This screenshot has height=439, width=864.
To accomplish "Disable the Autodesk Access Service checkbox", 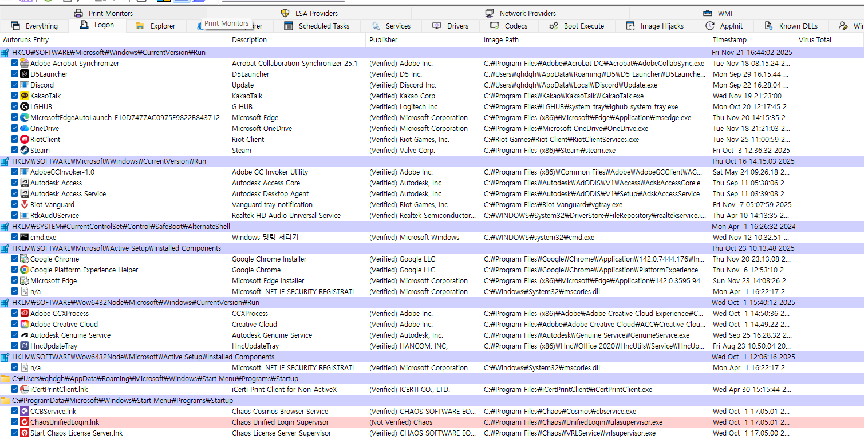I will [15, 193].
